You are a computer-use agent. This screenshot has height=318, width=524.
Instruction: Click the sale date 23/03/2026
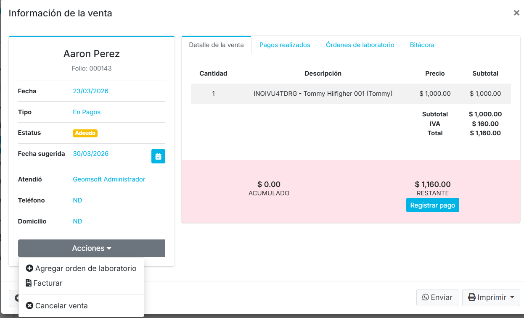pyautogui.click(x=90, y=91)
